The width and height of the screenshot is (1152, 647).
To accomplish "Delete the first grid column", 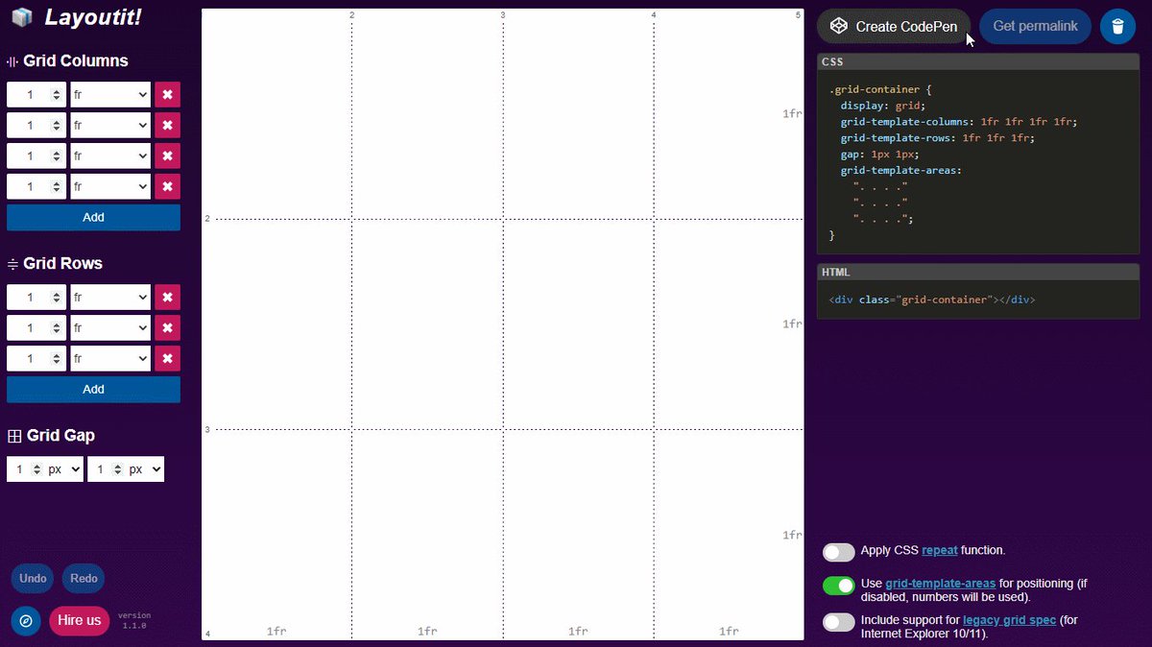I will click(x=167, y=94).
